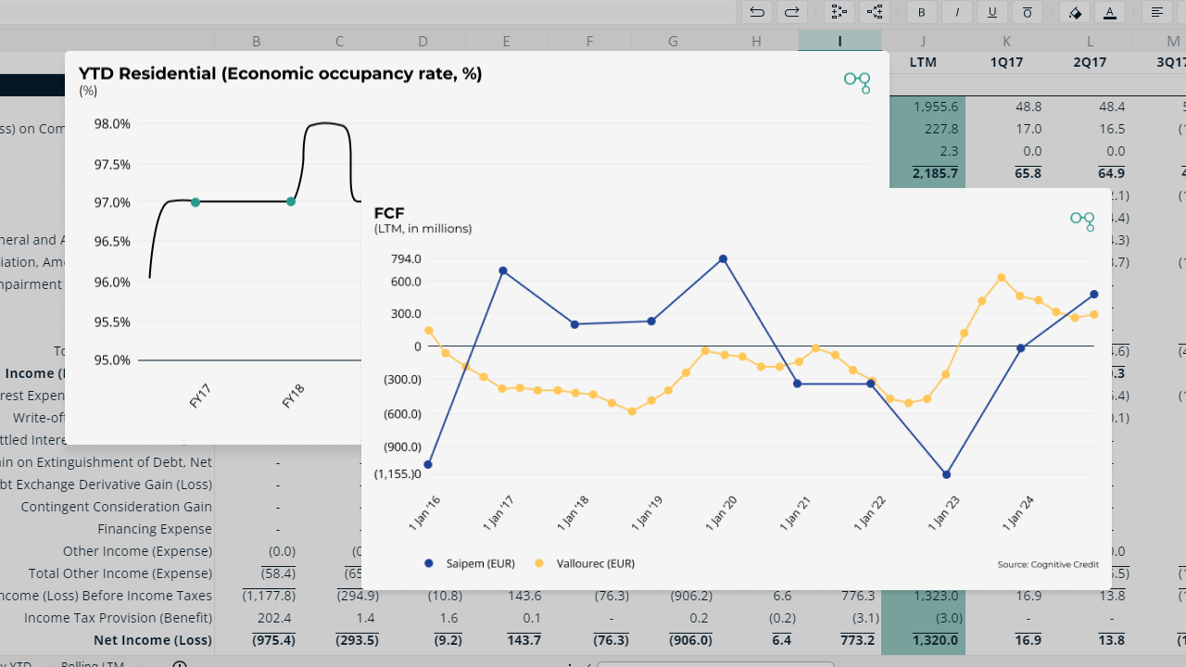Image resolution: width=1186 pixels, height=667 pixels.
Task: Select column H header
Action: 756,41
